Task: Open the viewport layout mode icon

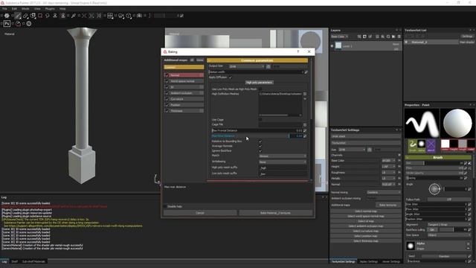Action: coord(110,16)
